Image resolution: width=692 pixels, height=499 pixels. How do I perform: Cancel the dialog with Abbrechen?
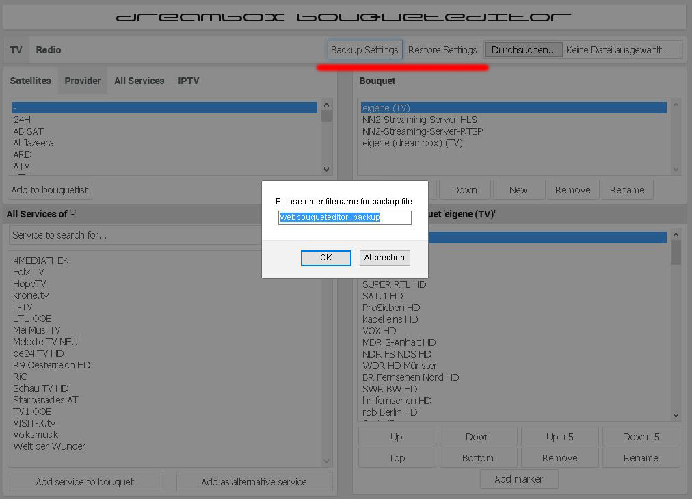coord(384,258)
